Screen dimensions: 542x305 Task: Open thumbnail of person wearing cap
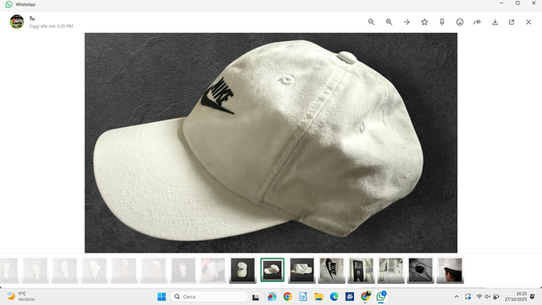point(450,270)
